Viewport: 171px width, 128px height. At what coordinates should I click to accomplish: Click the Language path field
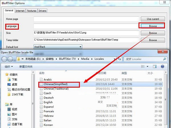pos(86,26)
